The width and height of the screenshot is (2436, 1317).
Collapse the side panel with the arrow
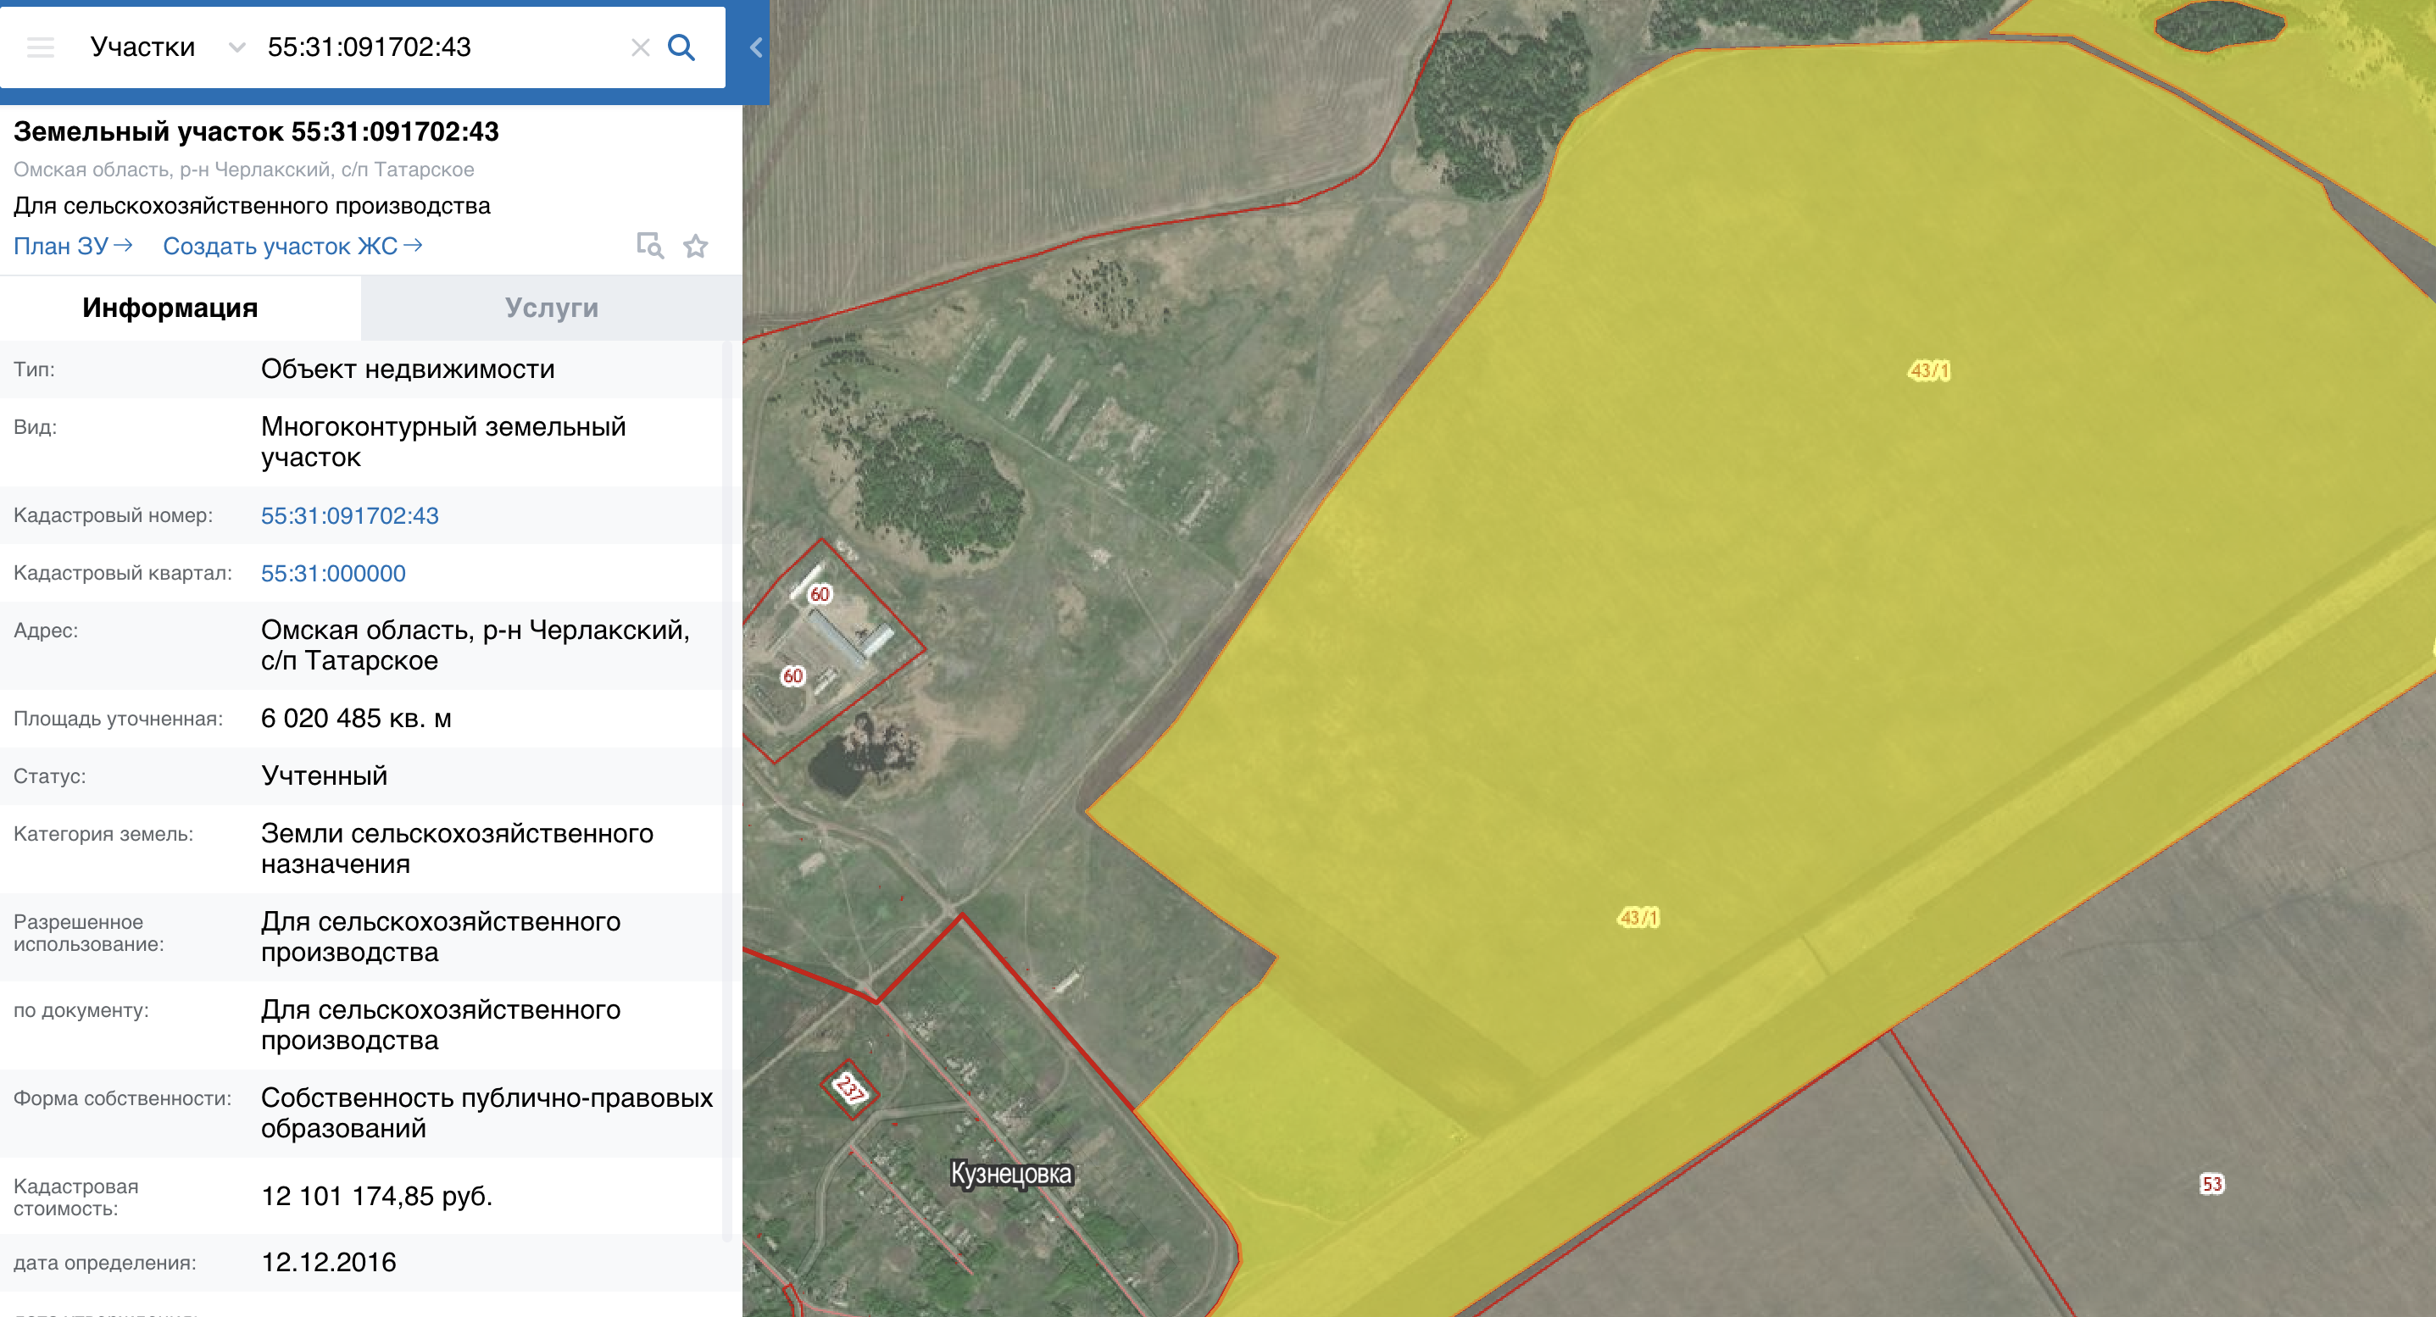click(x=755, y=47)
